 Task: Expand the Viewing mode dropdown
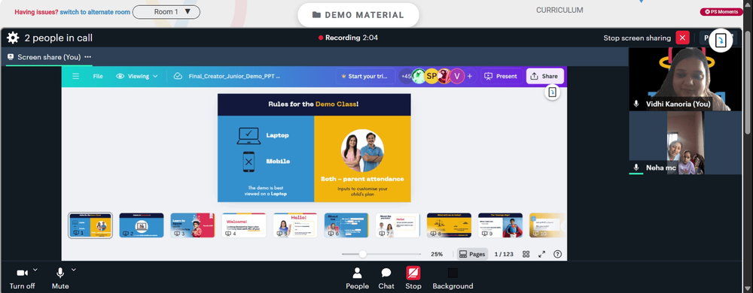pos(137,76)
